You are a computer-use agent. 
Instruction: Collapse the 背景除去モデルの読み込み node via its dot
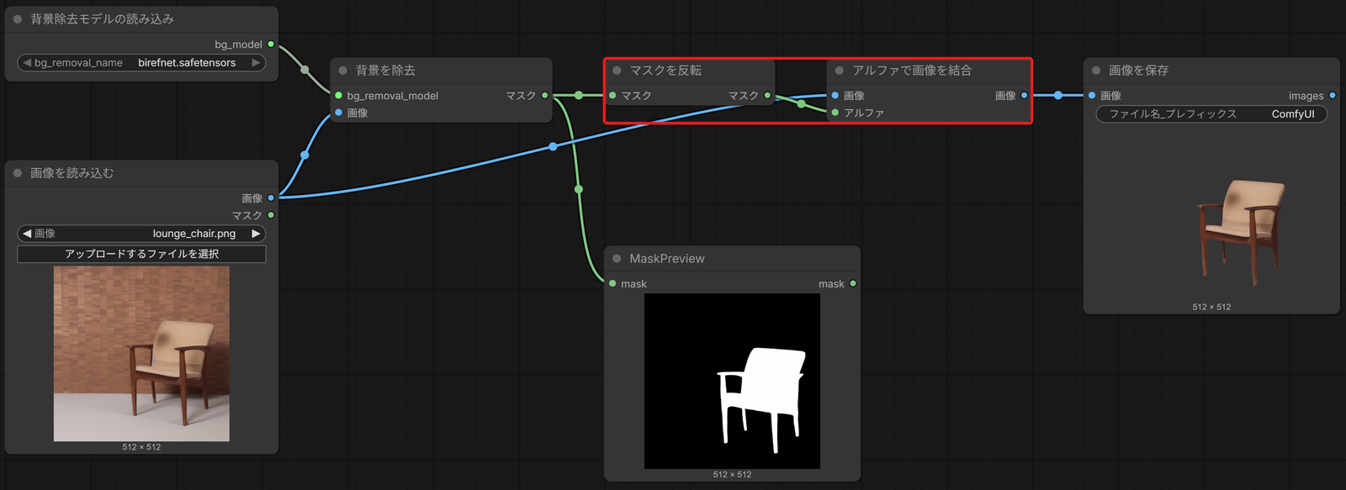click(17, 19)
